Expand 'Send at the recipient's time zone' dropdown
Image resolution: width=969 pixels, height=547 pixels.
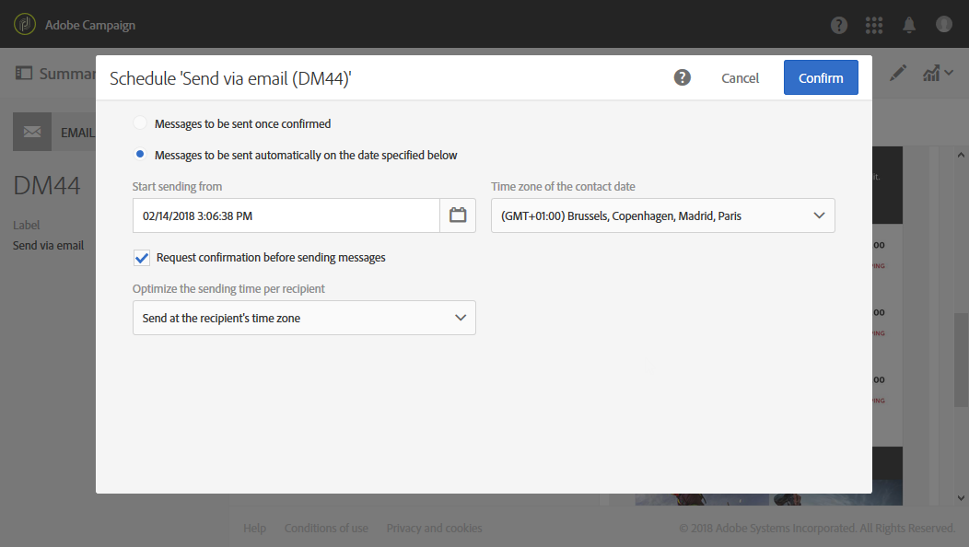coord(304,318)
